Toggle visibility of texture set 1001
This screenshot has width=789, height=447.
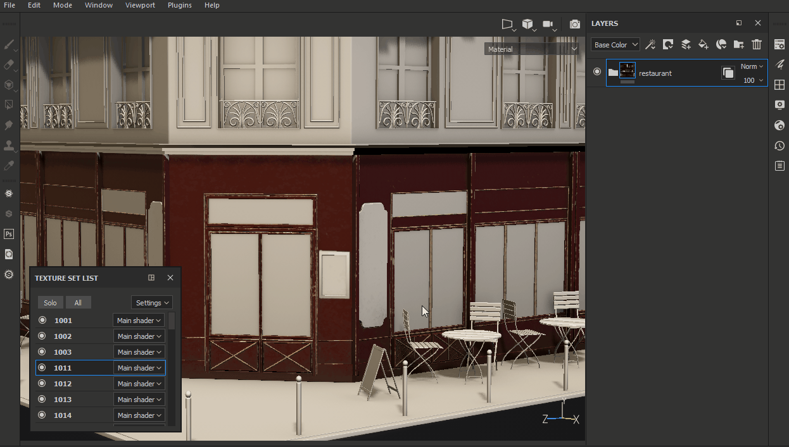[42, 321]
